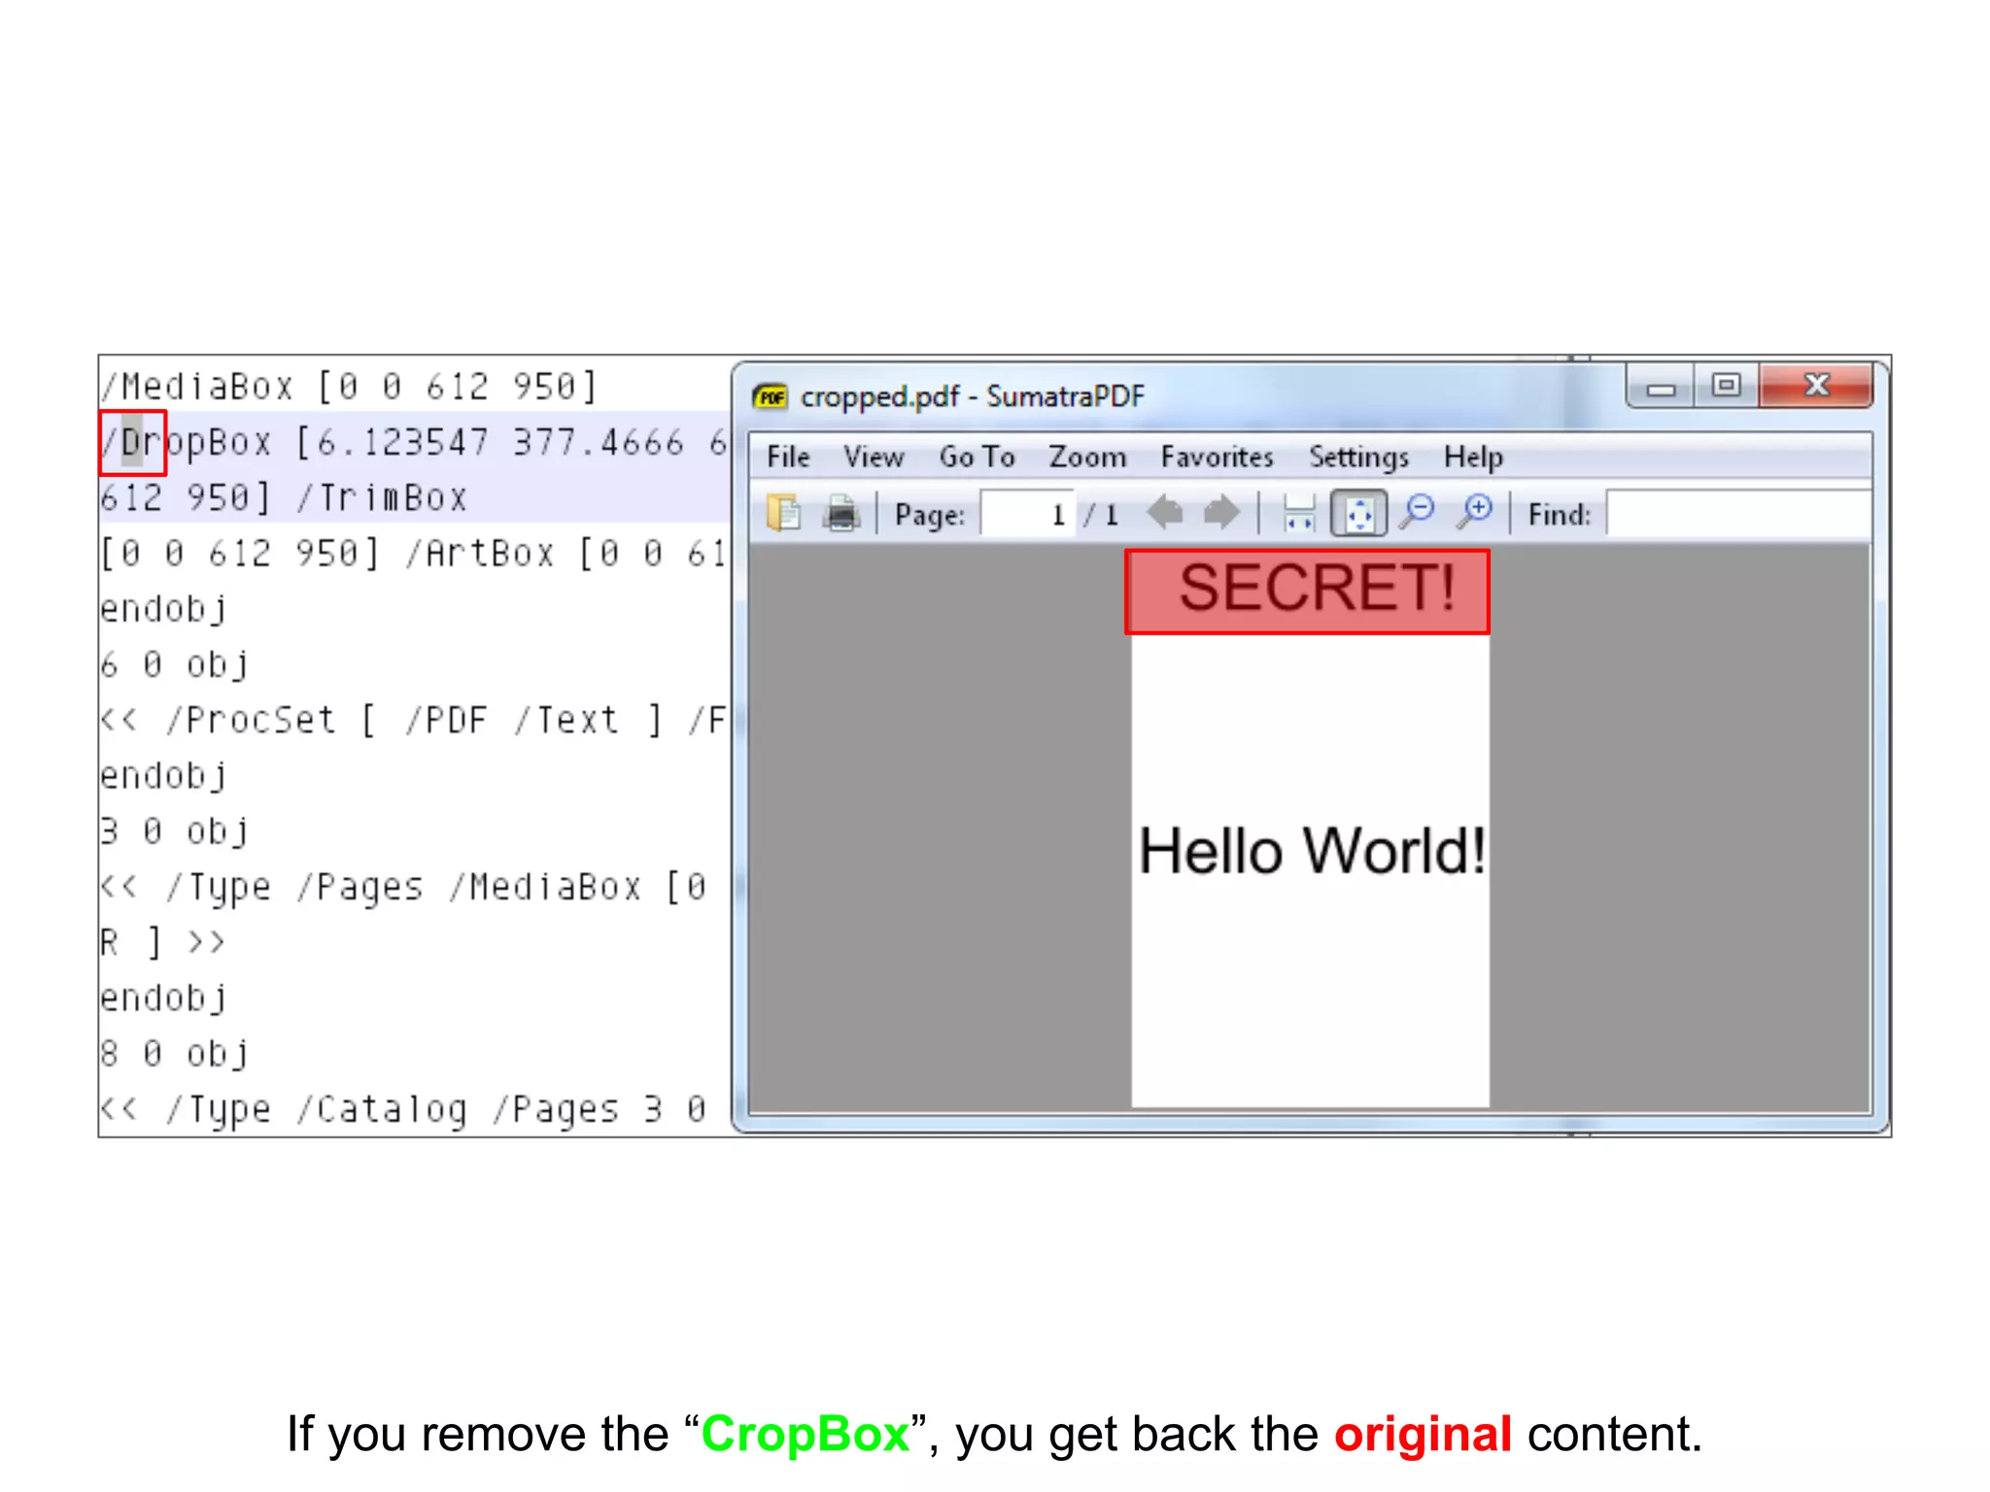Click the '8 0 obj' line
Image resolution: width=1990 pixels, height=1492 pixels.
point(175,1053)
